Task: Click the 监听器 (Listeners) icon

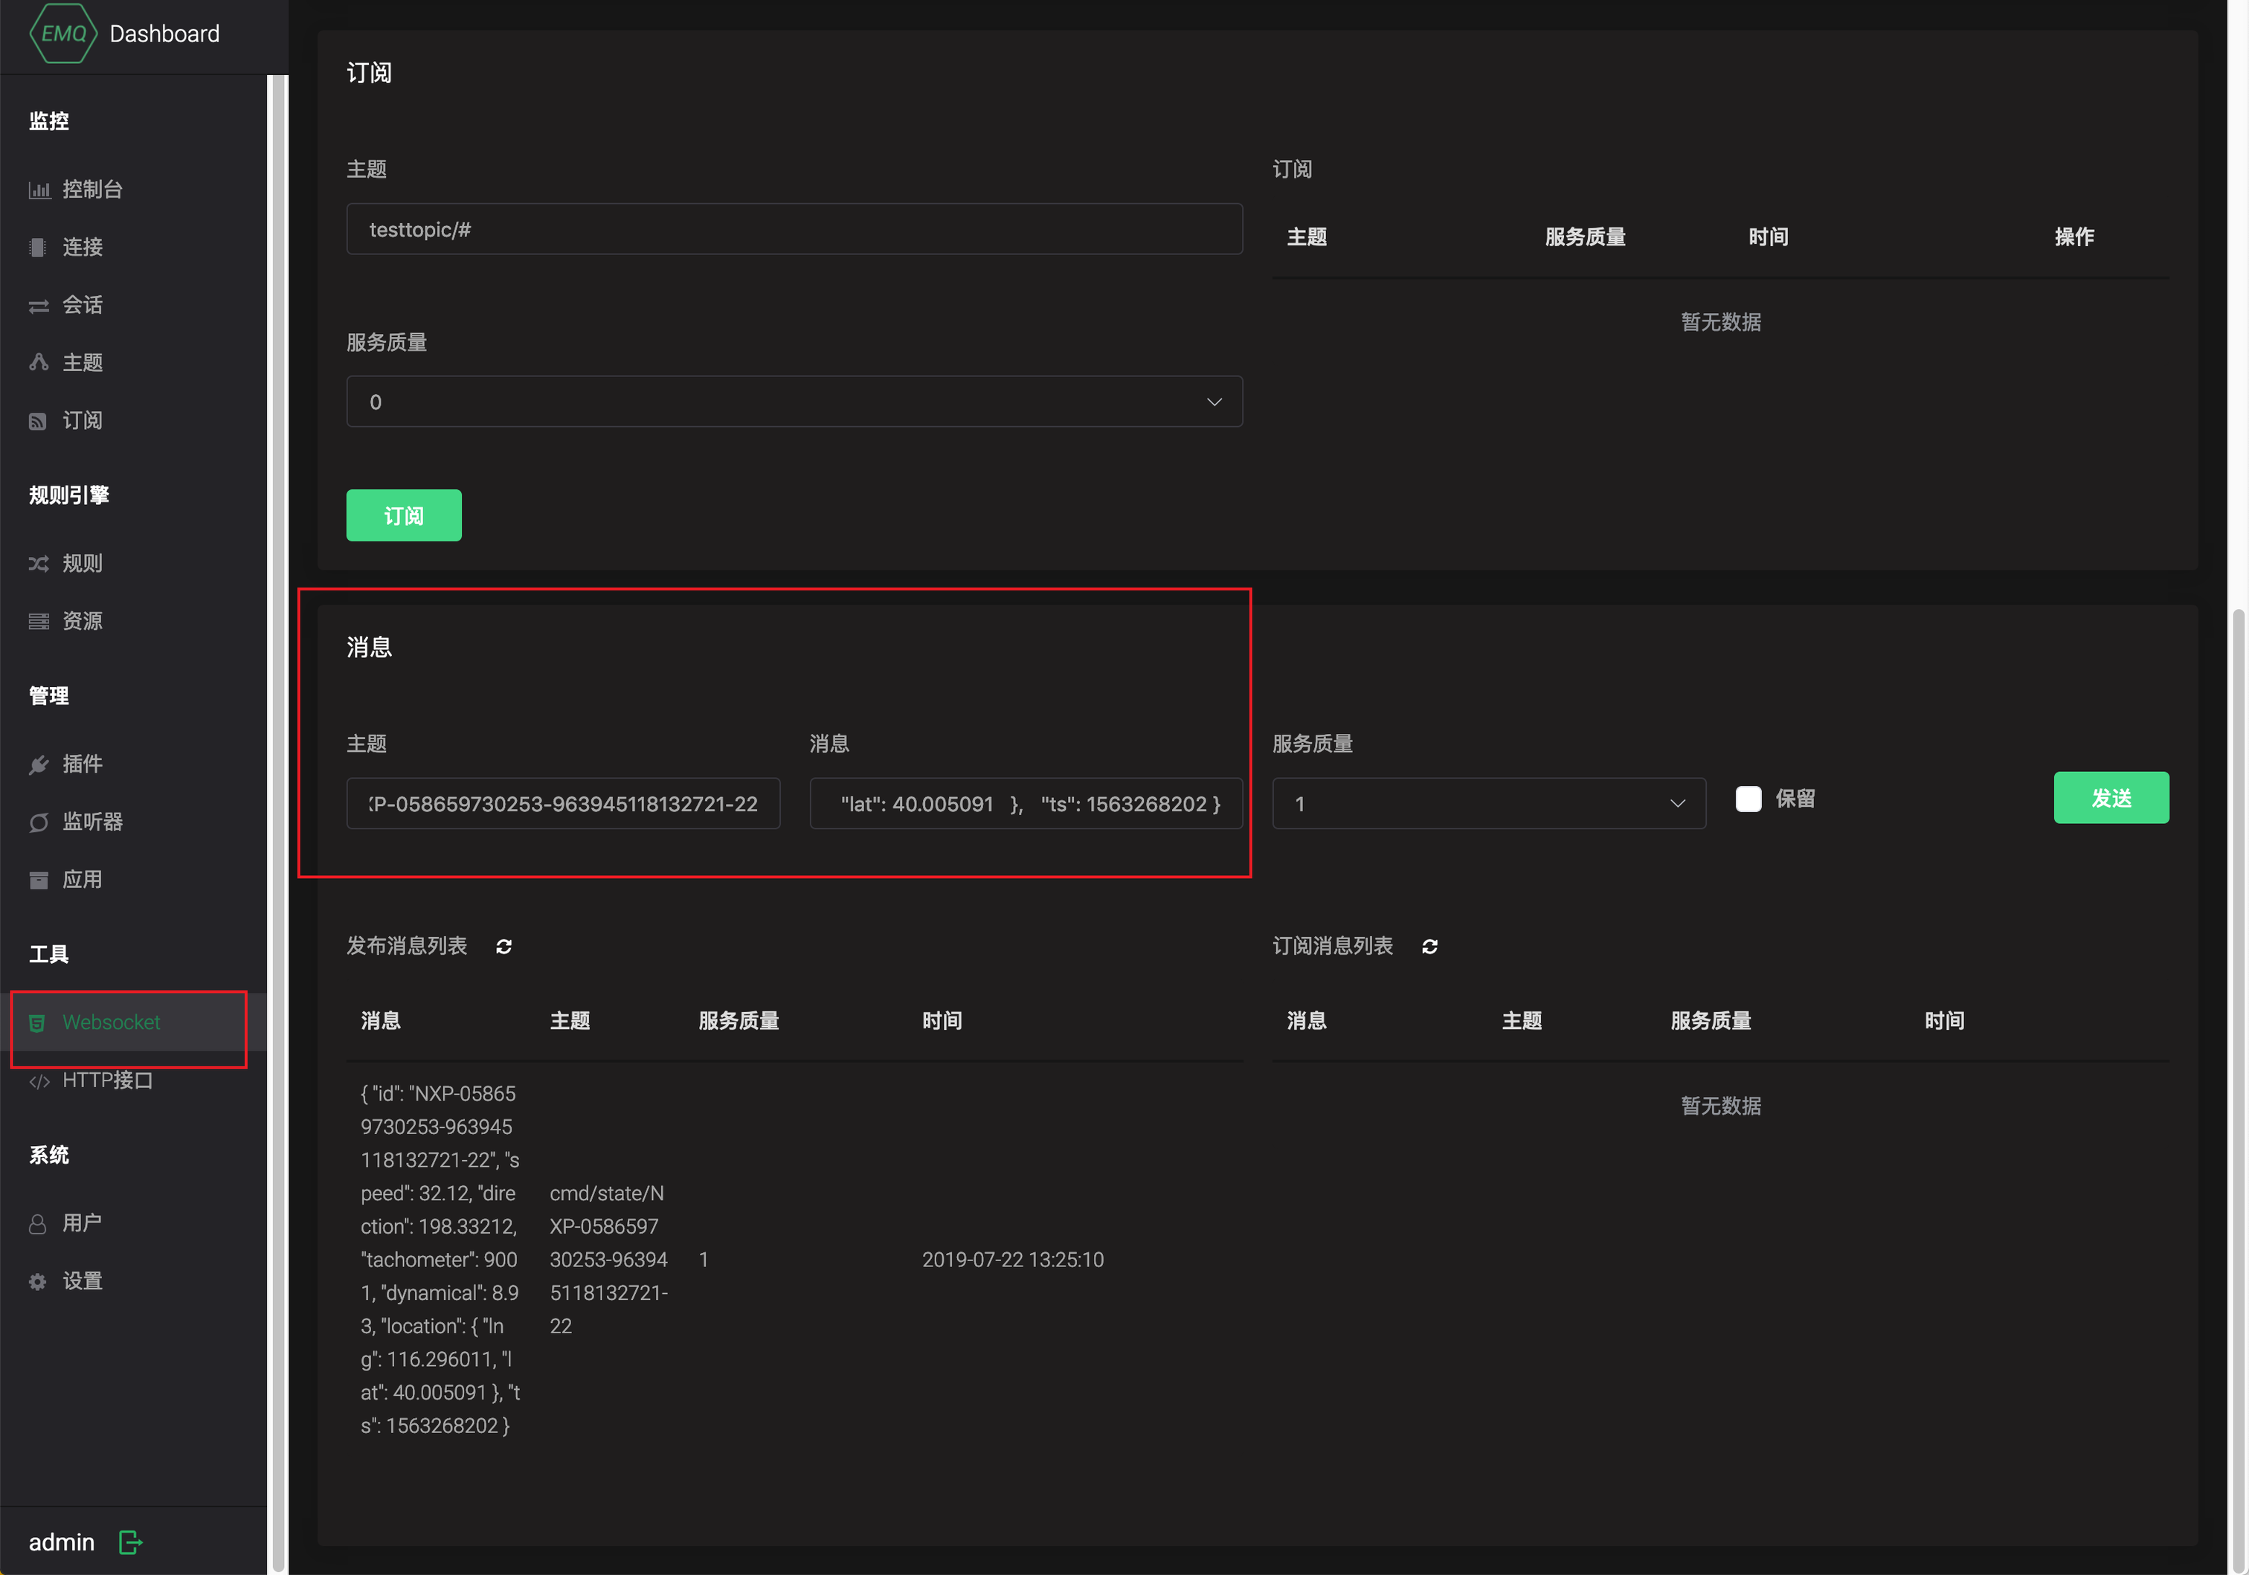Action: pyautogui.click(x=39, y=822)
